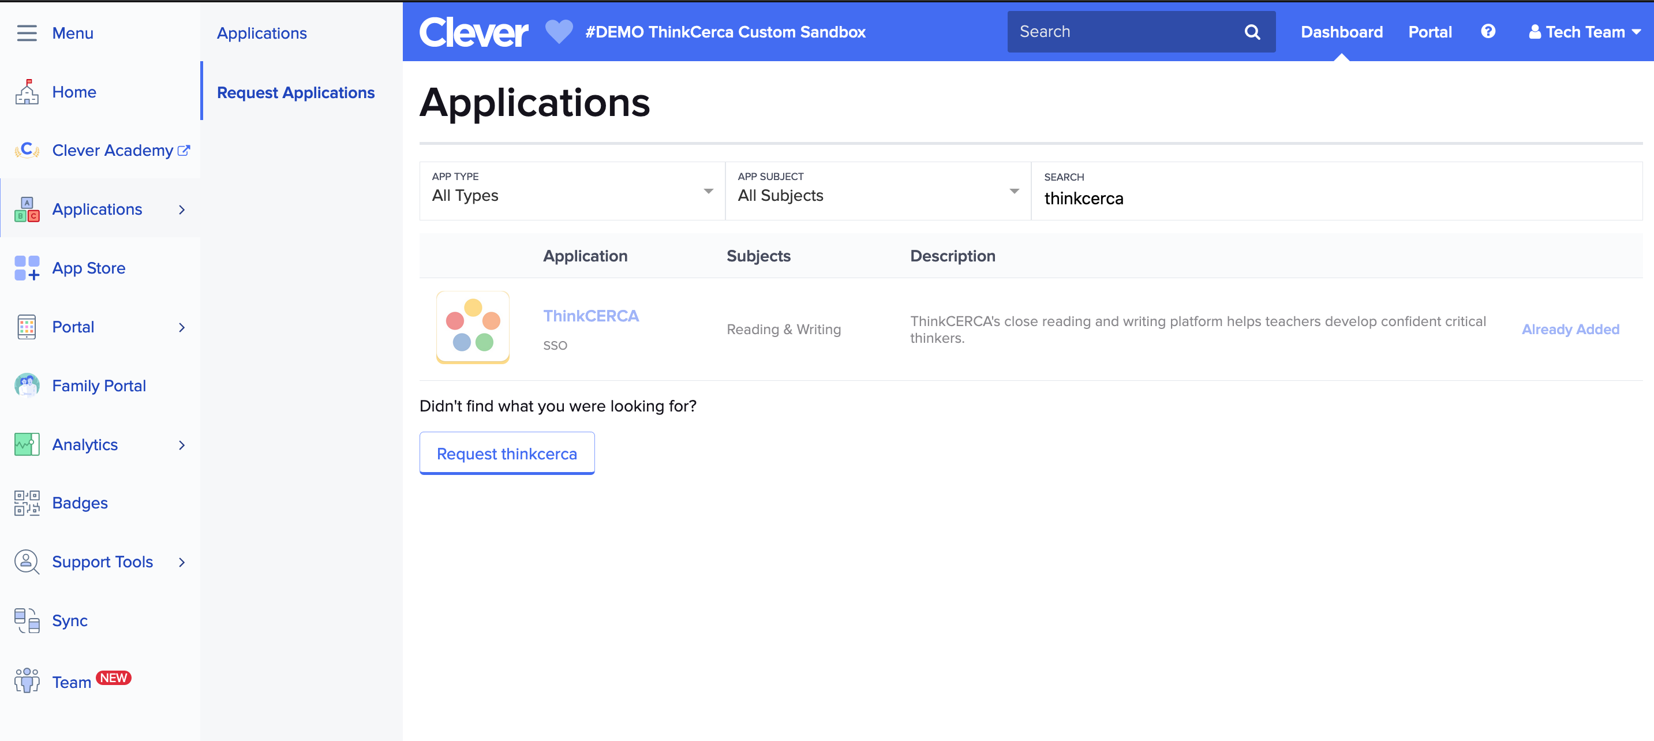Open the Clever Academy link
The height and width of the screenshot is (741, 1654).
[x=113, y=150]
